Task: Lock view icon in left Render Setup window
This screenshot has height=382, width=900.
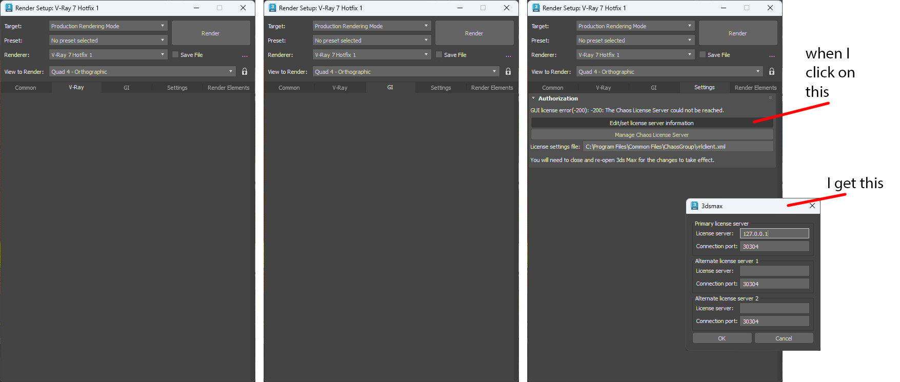Action: point(245,72)
